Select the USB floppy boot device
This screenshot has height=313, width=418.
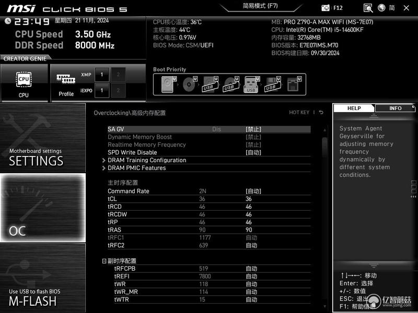click(272, 85)
